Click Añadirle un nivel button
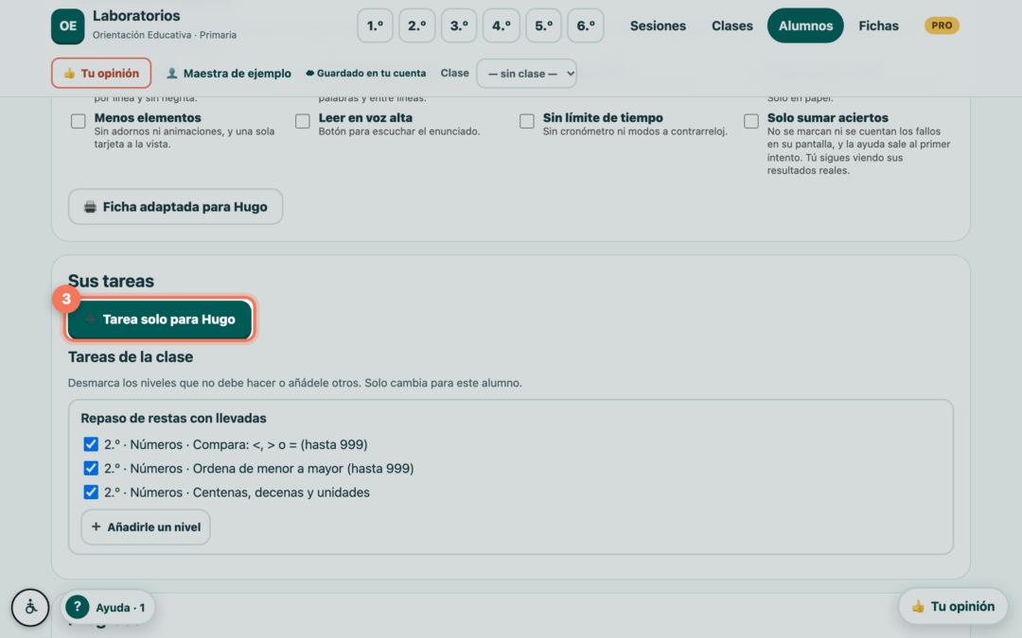1022x638 pixels. point(146,526)
